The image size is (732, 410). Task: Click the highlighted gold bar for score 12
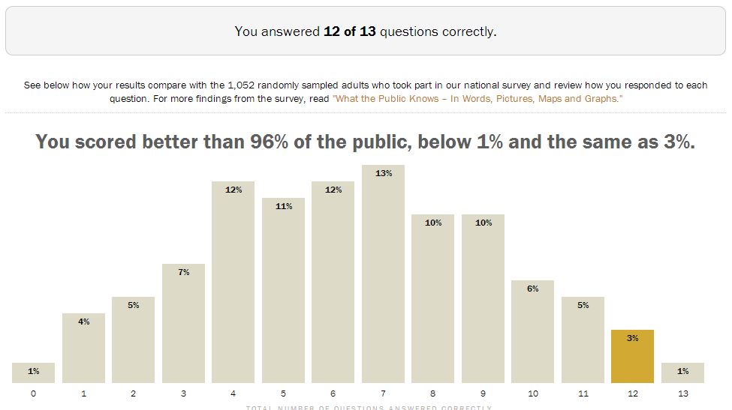point(632,357)
